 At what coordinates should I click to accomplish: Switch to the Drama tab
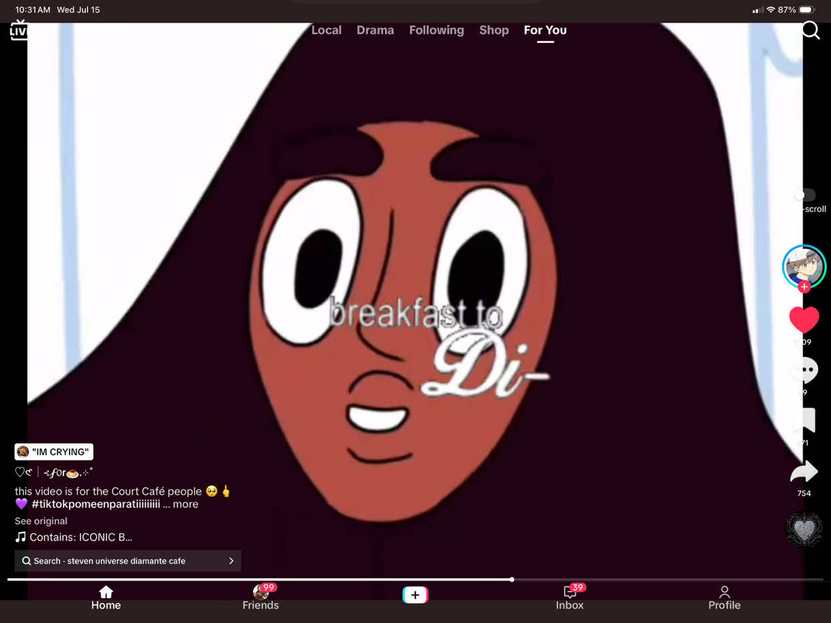pyautogui.click(x=375, y=30)
